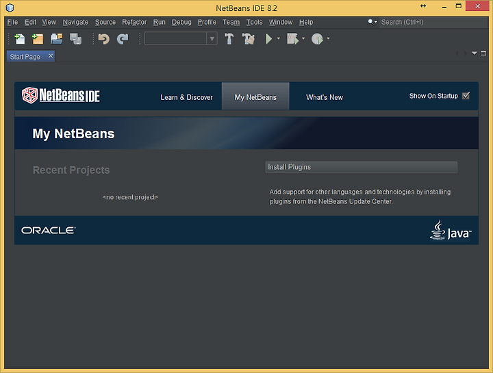The image size is (493, 373).
Task: Expand the Debug Project dropdown arrow
Action: (303, 38)
